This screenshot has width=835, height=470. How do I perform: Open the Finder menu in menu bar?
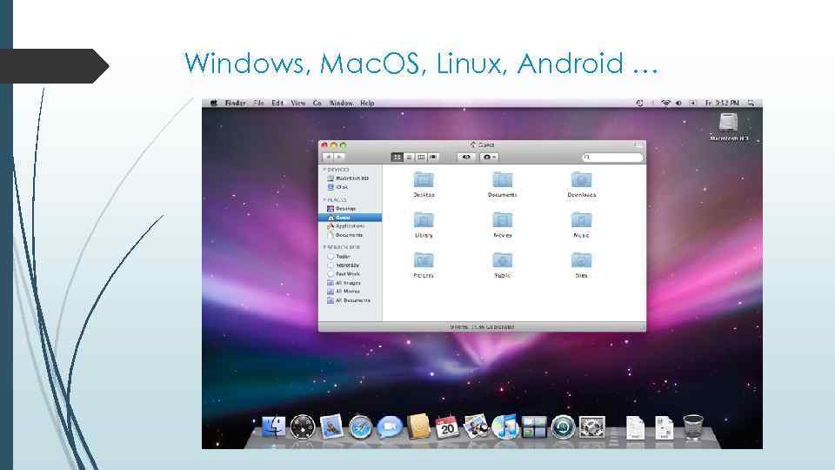click(x=236, y=103)
